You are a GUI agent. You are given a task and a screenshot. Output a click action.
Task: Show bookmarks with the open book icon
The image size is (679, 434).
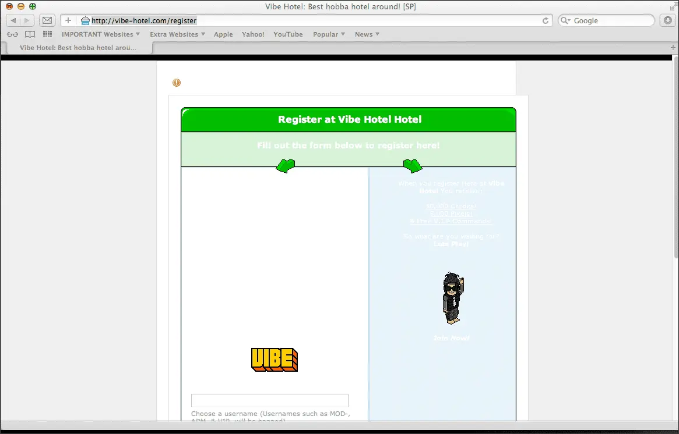pos(30,34)
